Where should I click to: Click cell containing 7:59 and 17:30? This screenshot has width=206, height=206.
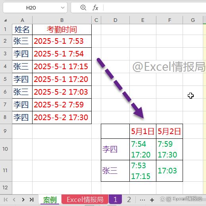[169, 150]
